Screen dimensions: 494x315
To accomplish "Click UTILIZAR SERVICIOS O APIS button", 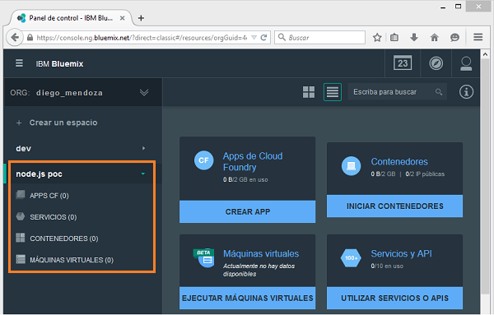I will tap(394, 298).
